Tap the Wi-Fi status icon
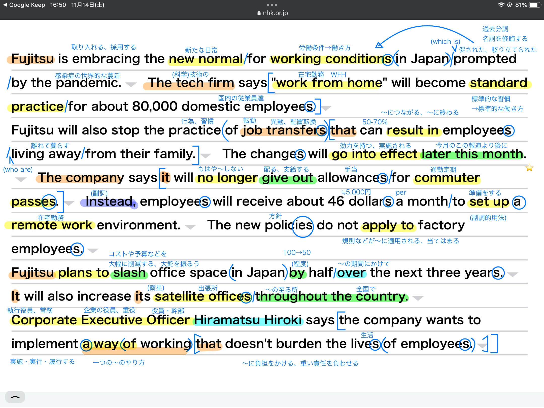 (x=501, y=5)
